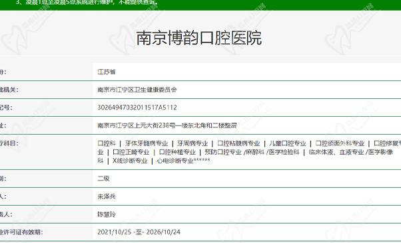Click 牙体牙髓病专业 in departments list
The image size is (401, 243).
[x=147, y=143]
